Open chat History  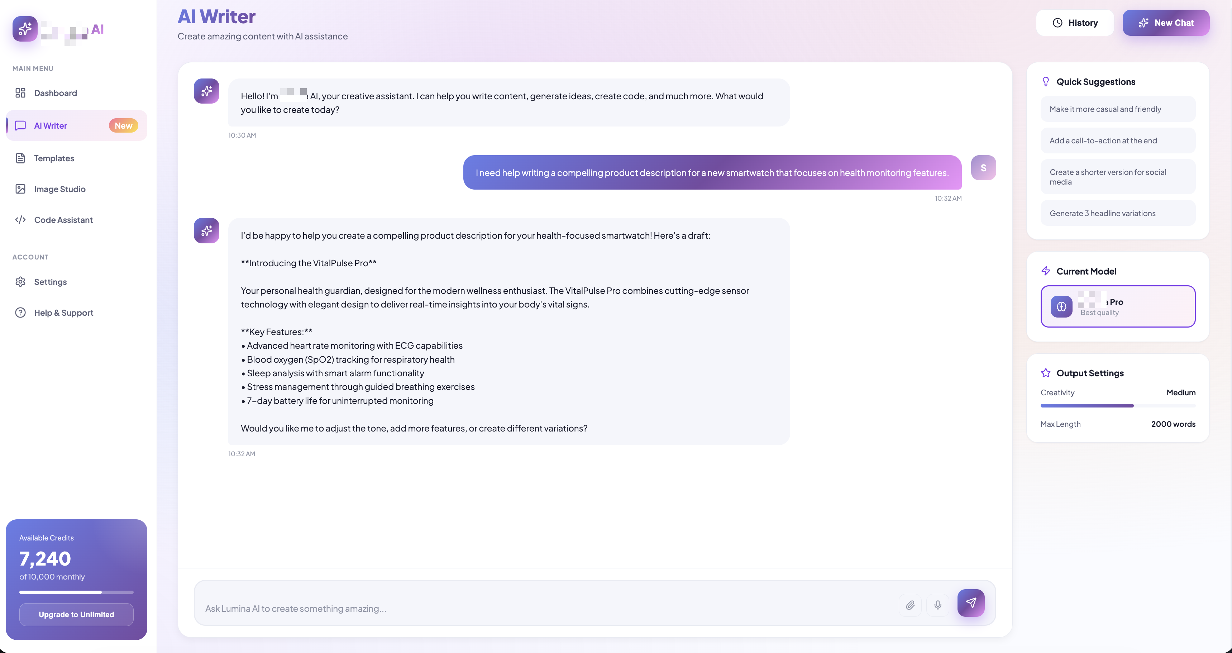pos(1075,23)
